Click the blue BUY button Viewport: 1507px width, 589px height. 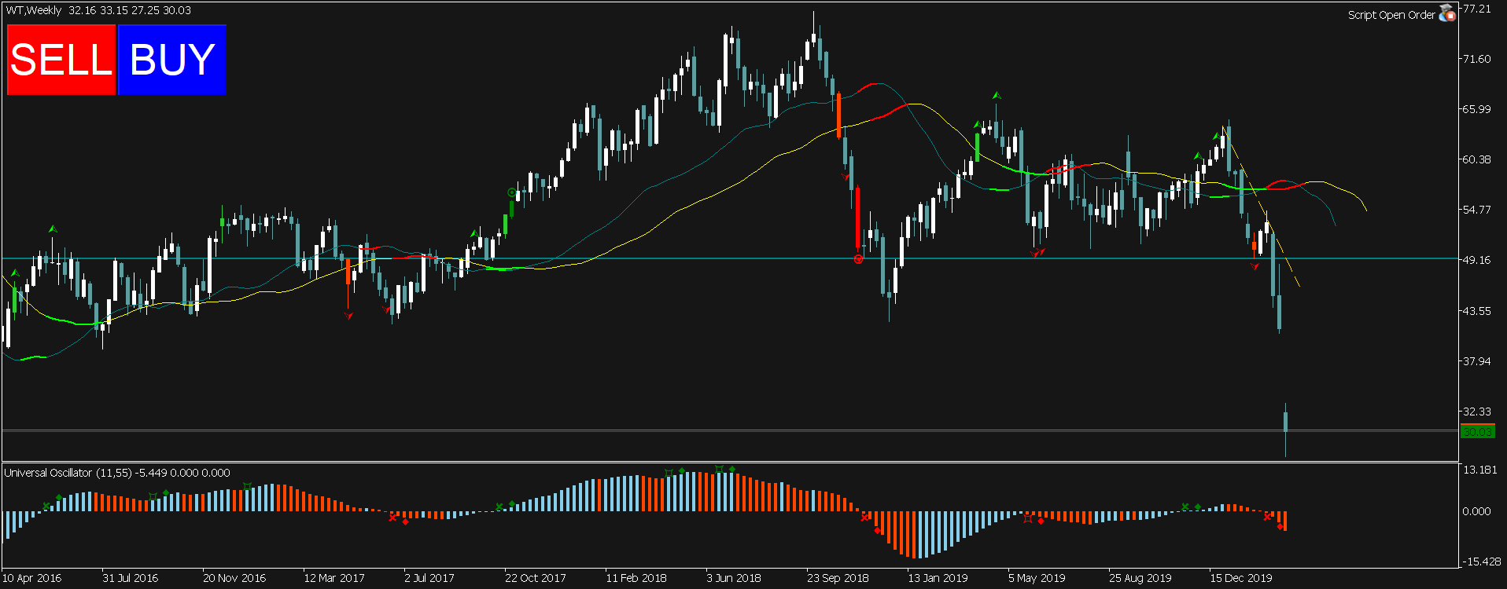(171, 60)
